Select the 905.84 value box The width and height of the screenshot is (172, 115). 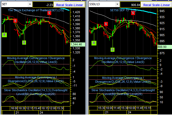130,5
